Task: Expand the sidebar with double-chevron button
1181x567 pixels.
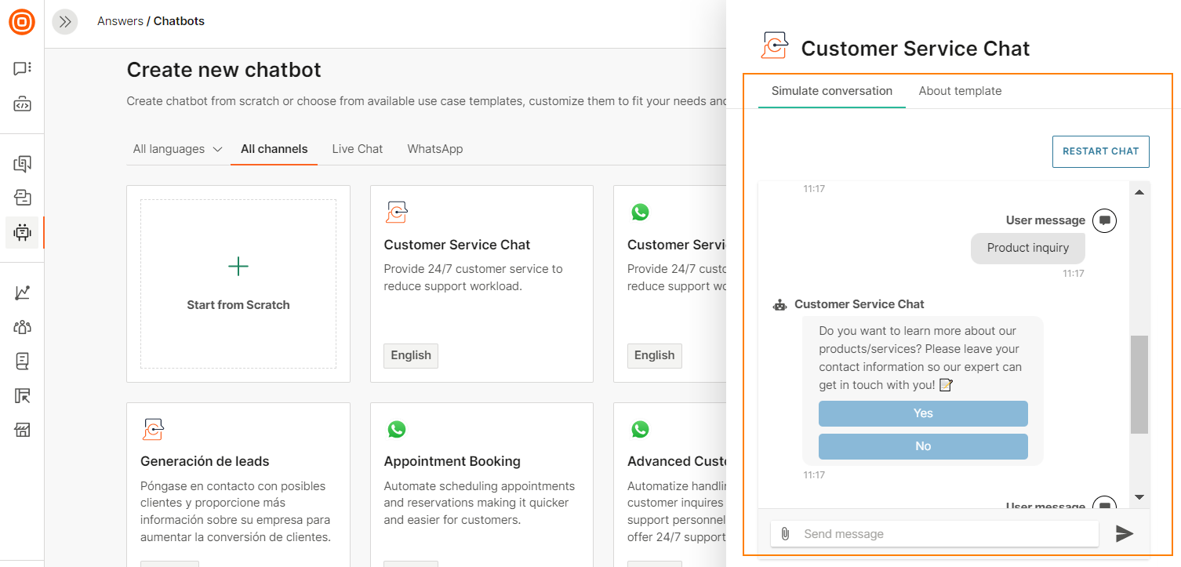Action: pyautogui.click(x=65, y=22)
